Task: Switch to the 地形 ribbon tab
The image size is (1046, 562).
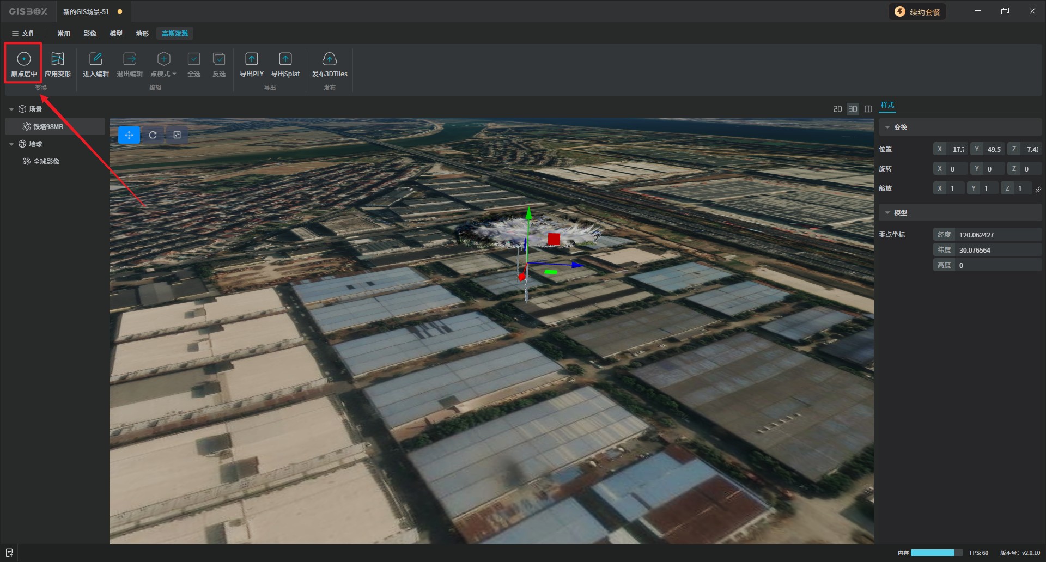Action: (x=142, y=34)
